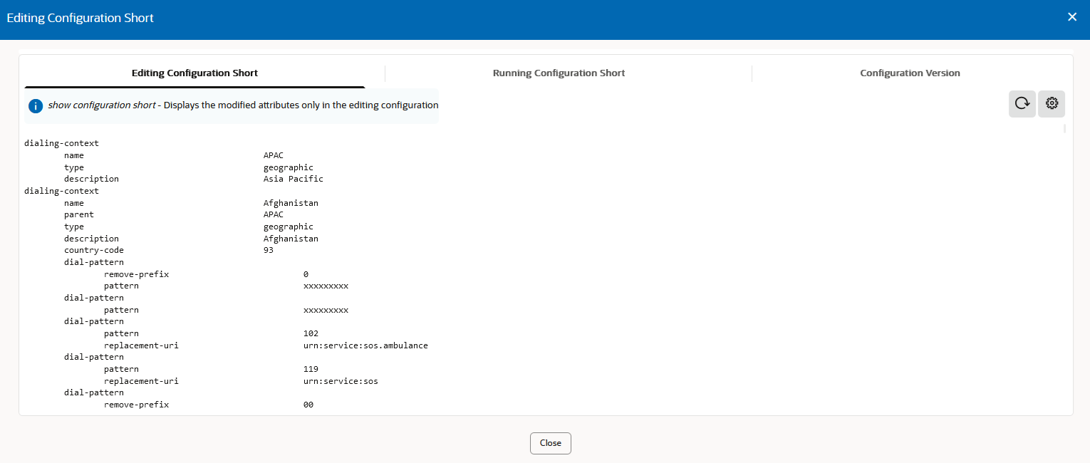
Task: Select the urn:service:sos.ambulance replacement-uri text
Action: pyautogui.click(x=366, y=345)
